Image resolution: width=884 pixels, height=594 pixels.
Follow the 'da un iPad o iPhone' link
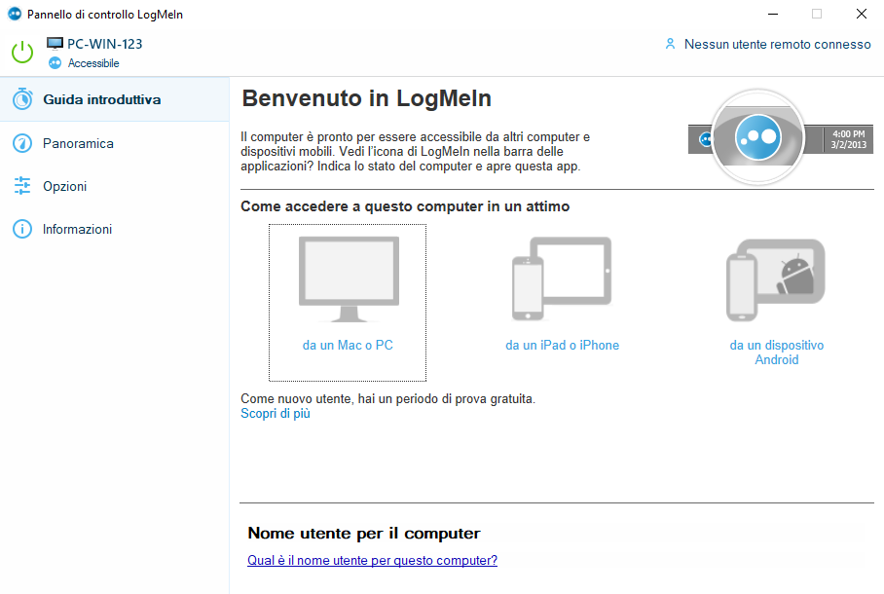click(x=562, y=346)
